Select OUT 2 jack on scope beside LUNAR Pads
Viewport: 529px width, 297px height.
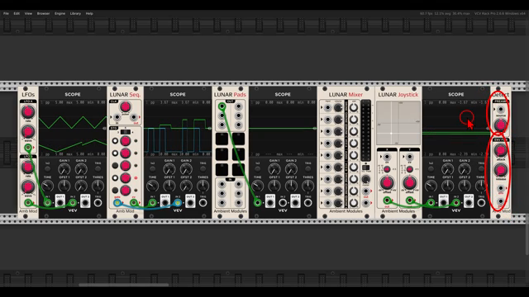pos(295,203)
